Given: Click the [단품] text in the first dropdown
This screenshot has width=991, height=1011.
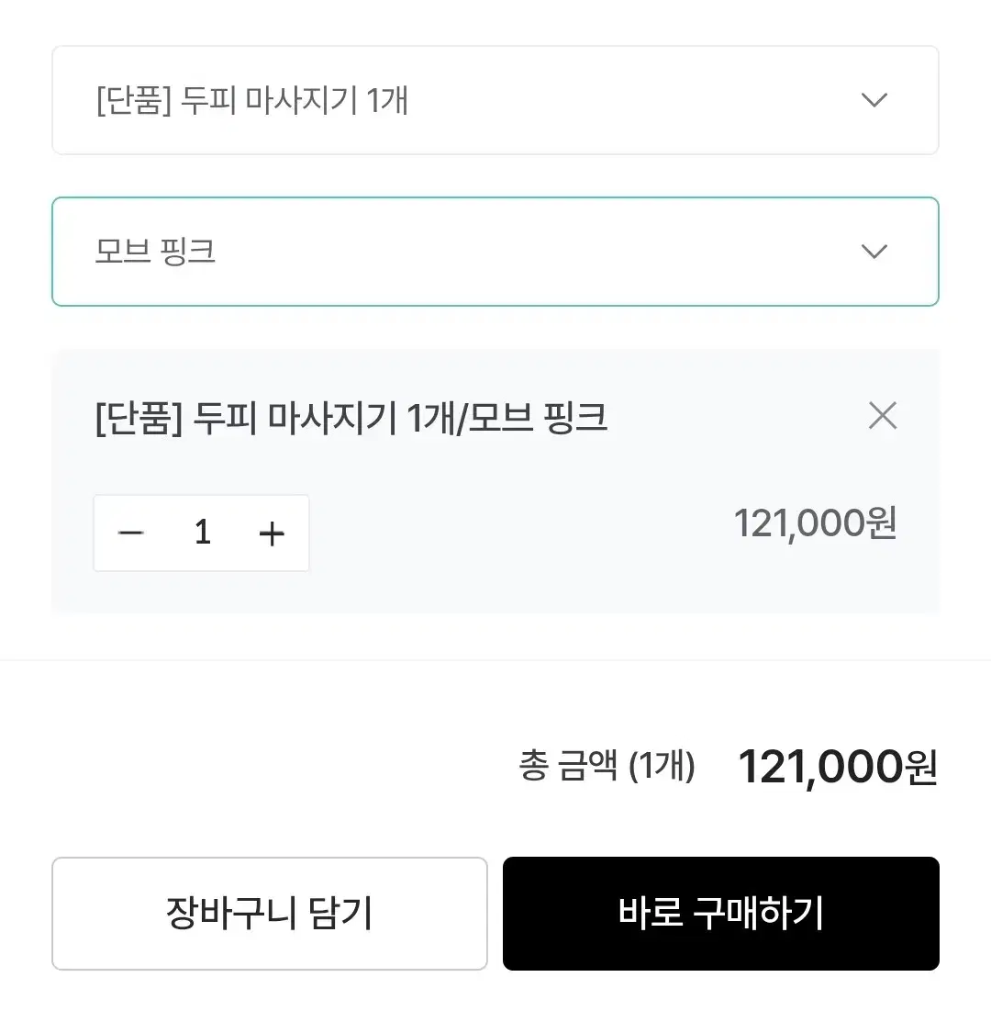Looking at the screenshot, I should point(134,101).
